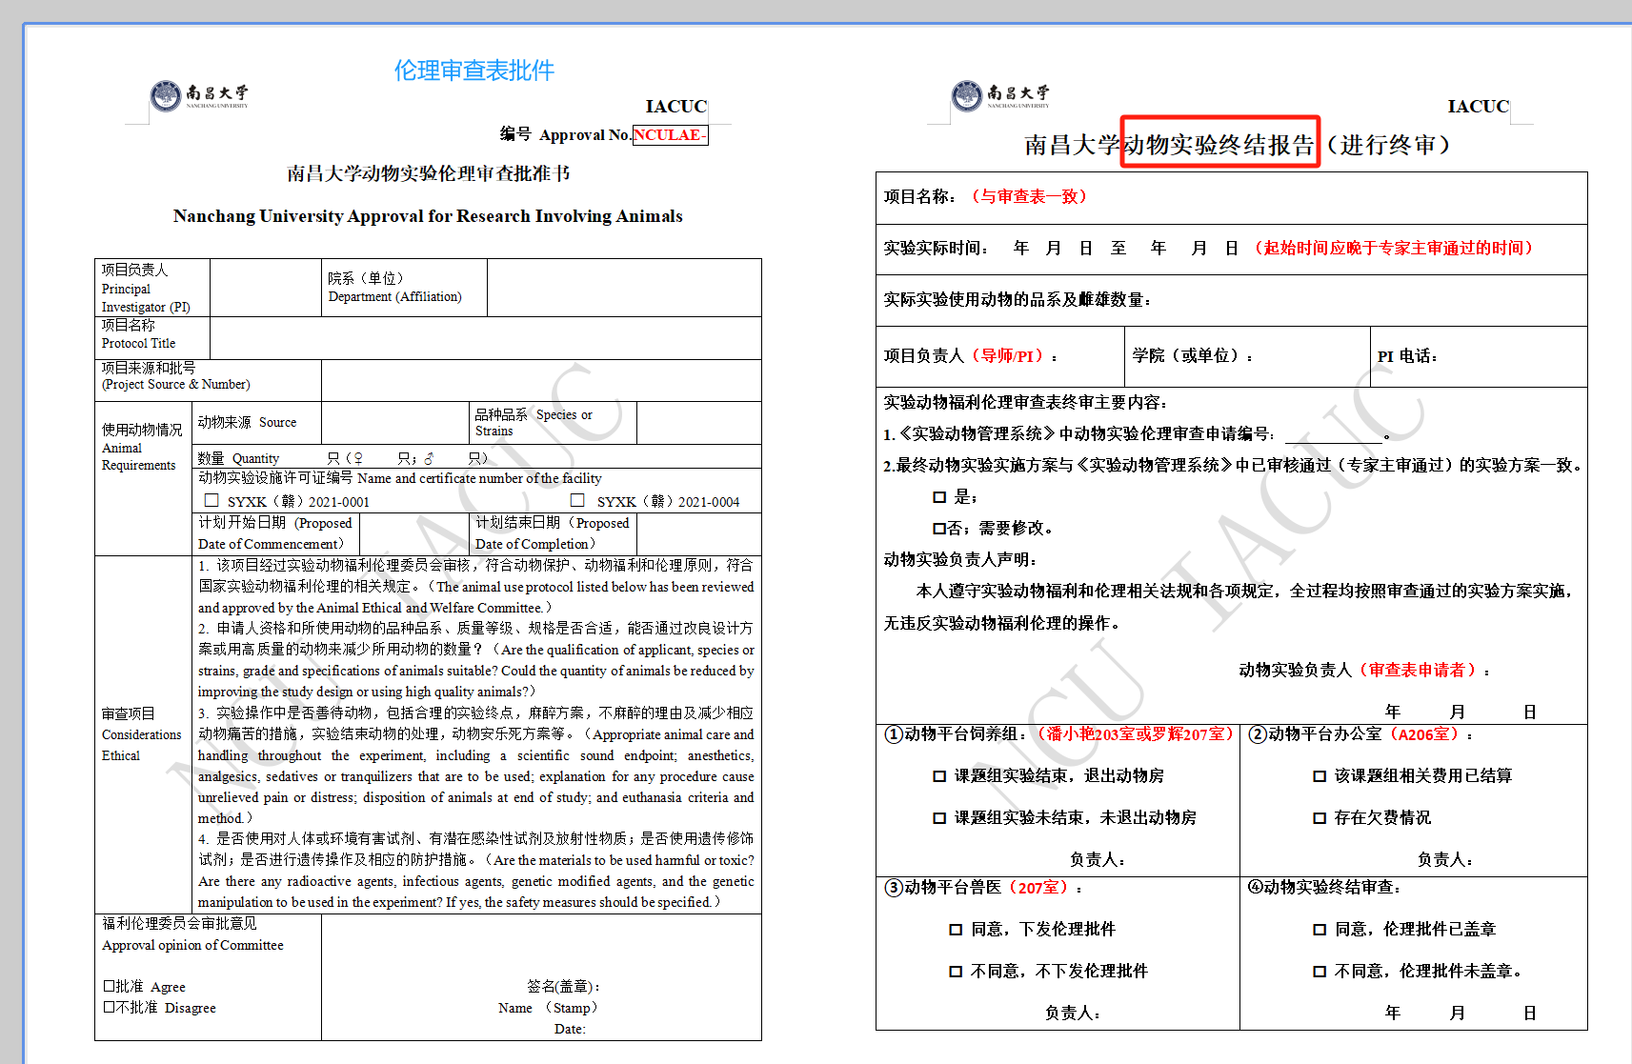Check 不同意，伦理批件未盖章 box

(1320, 972)
